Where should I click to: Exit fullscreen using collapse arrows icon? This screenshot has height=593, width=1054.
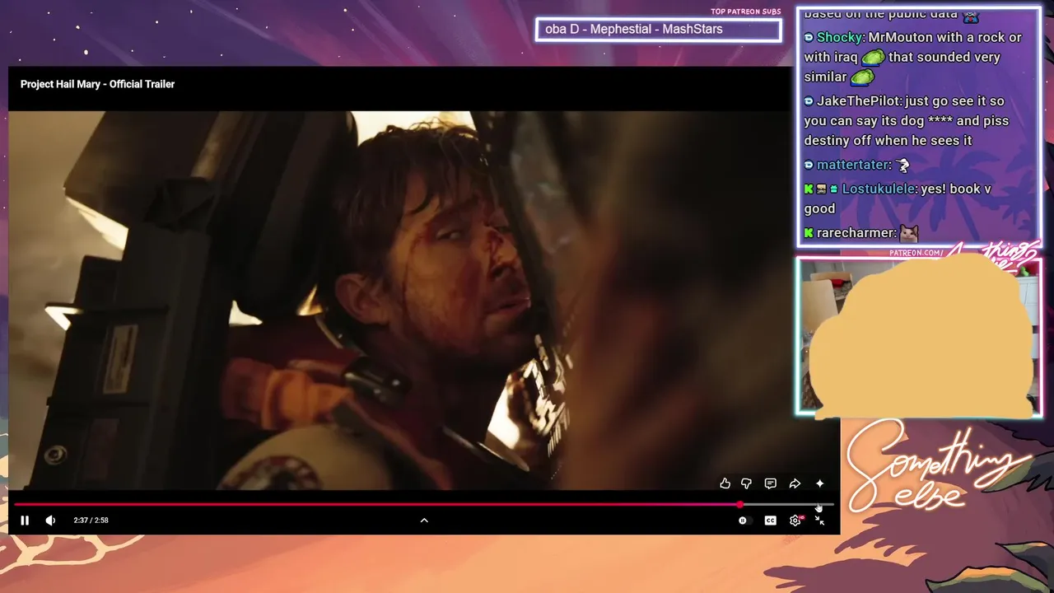coord(819,521)
